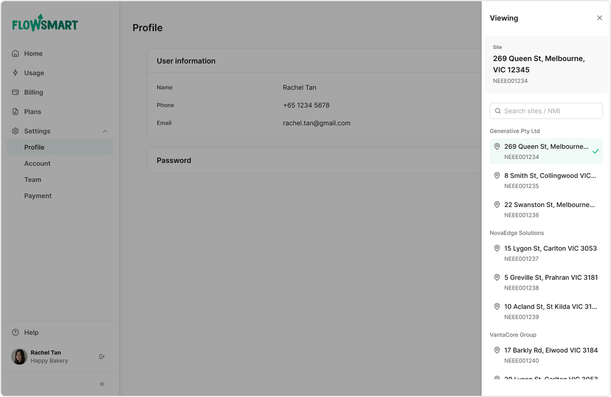The width and height of the screenshot is (611, 397).
Task: Click the Home icon in sidebar
Action: click(x=16, y=54)
